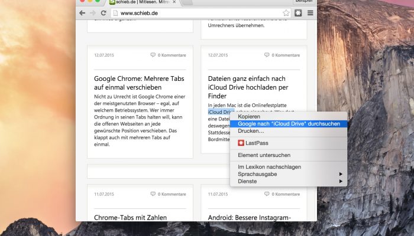414x236 pixels.
Task: Click the address bar showing www.schieb.de
Action: point(200,13)
